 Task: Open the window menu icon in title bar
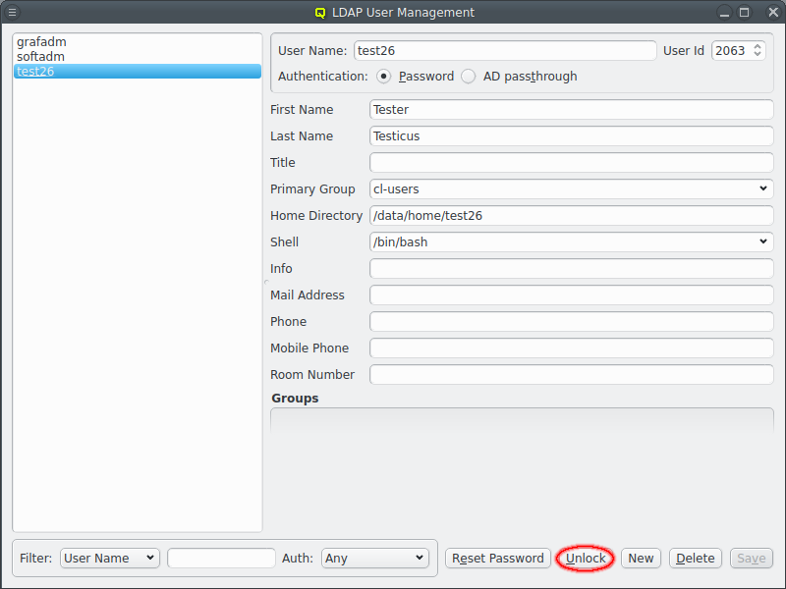tap(13, 13)
